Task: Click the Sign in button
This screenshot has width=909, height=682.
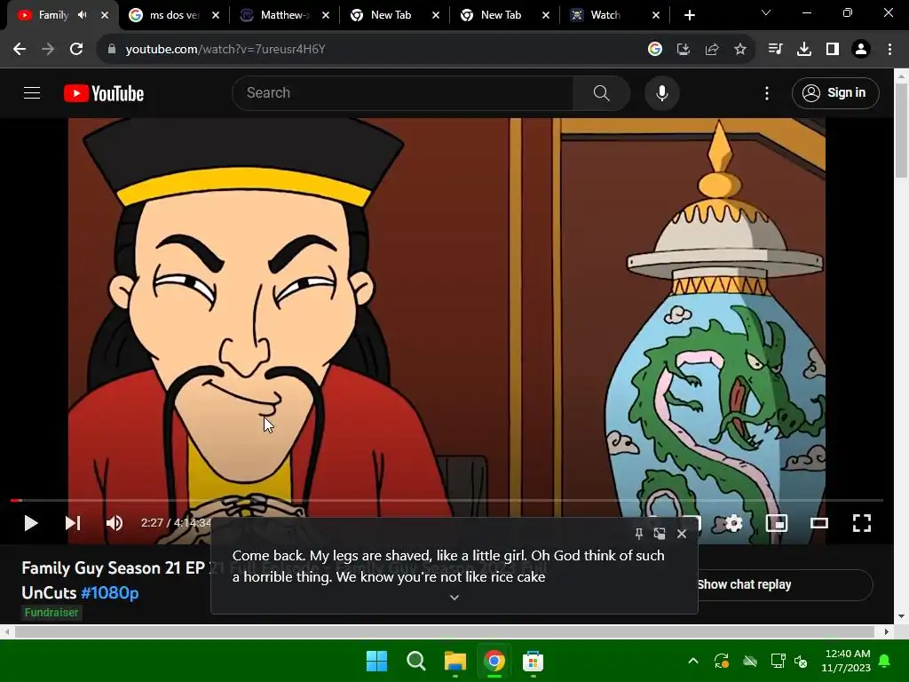Action: pos(834,92)
